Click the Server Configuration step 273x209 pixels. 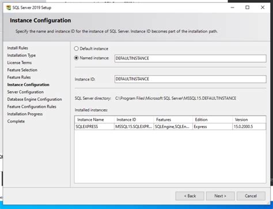pos(25,92)
